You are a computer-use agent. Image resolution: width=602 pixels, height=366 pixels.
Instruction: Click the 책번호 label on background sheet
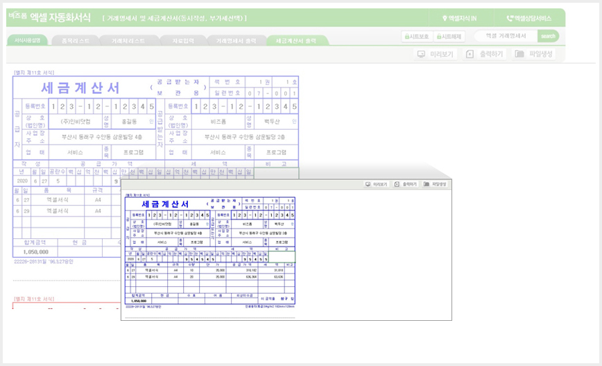(x=227, y=82)
